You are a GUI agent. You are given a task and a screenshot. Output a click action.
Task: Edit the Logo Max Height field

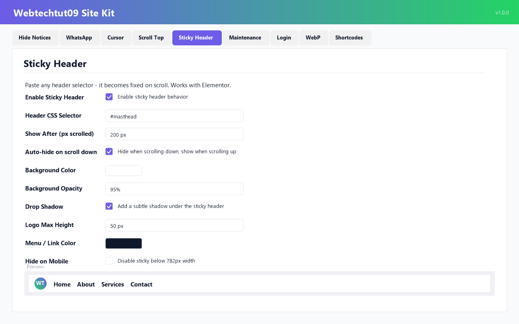tap(174, 225)
